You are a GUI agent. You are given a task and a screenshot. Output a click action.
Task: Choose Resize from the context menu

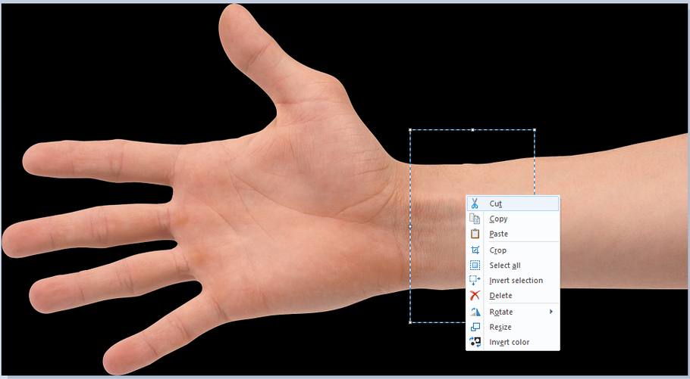click(x=513, y=327)
